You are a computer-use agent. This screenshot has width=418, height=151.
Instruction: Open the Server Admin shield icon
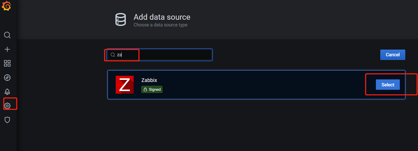(7, 120)
